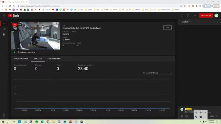The height and width of the screenshot is (124, 221).
Task: Open the micromachines bookmarks folder
Action: click(x=164, y=10)
